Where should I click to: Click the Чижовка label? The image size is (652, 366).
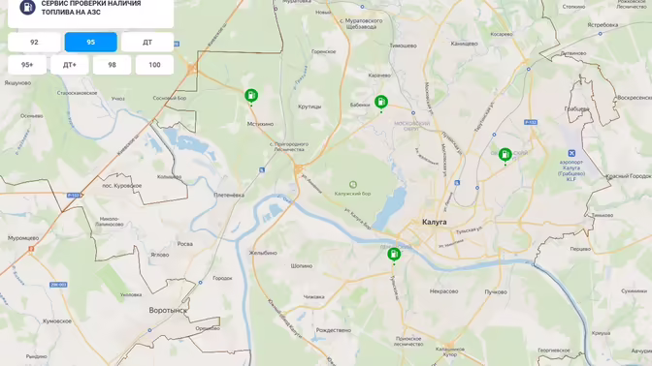[314, 297]
